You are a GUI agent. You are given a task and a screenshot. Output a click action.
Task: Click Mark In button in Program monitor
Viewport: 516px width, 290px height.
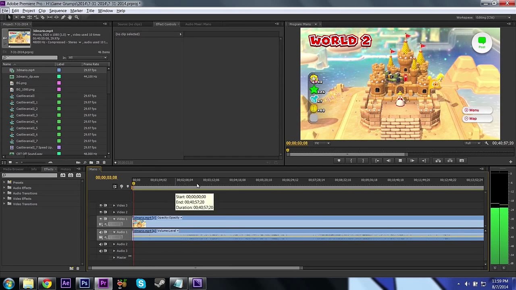pos(351,161)
